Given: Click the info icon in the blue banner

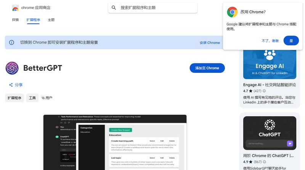Looking at the screenshot, I should coord(12,43).
